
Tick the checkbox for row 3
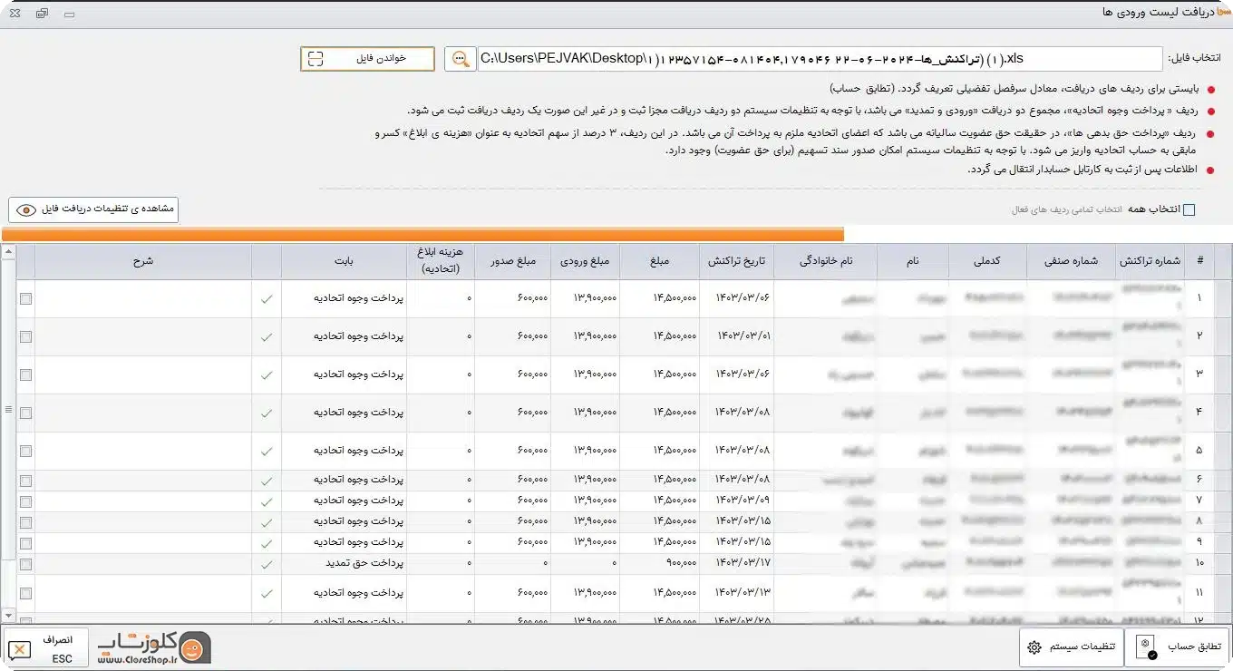point(25,374)
